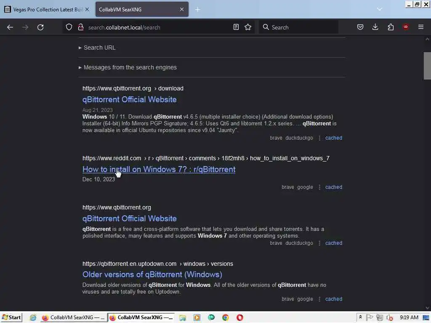Select the CollabVM SearXNG browser tab

[x=142, y=9]
